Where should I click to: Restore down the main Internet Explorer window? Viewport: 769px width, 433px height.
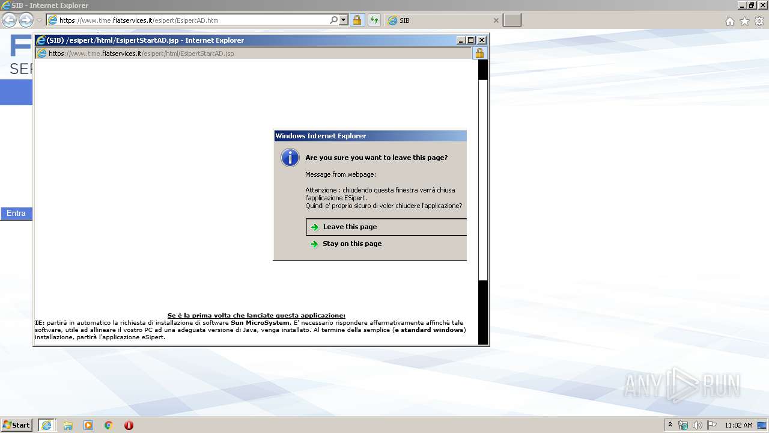pos(752,5)
